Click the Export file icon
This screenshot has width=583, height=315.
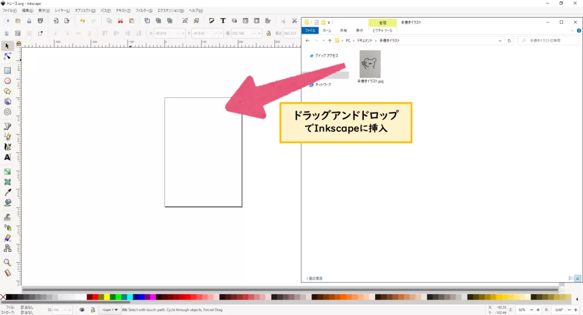coord(67,21)
